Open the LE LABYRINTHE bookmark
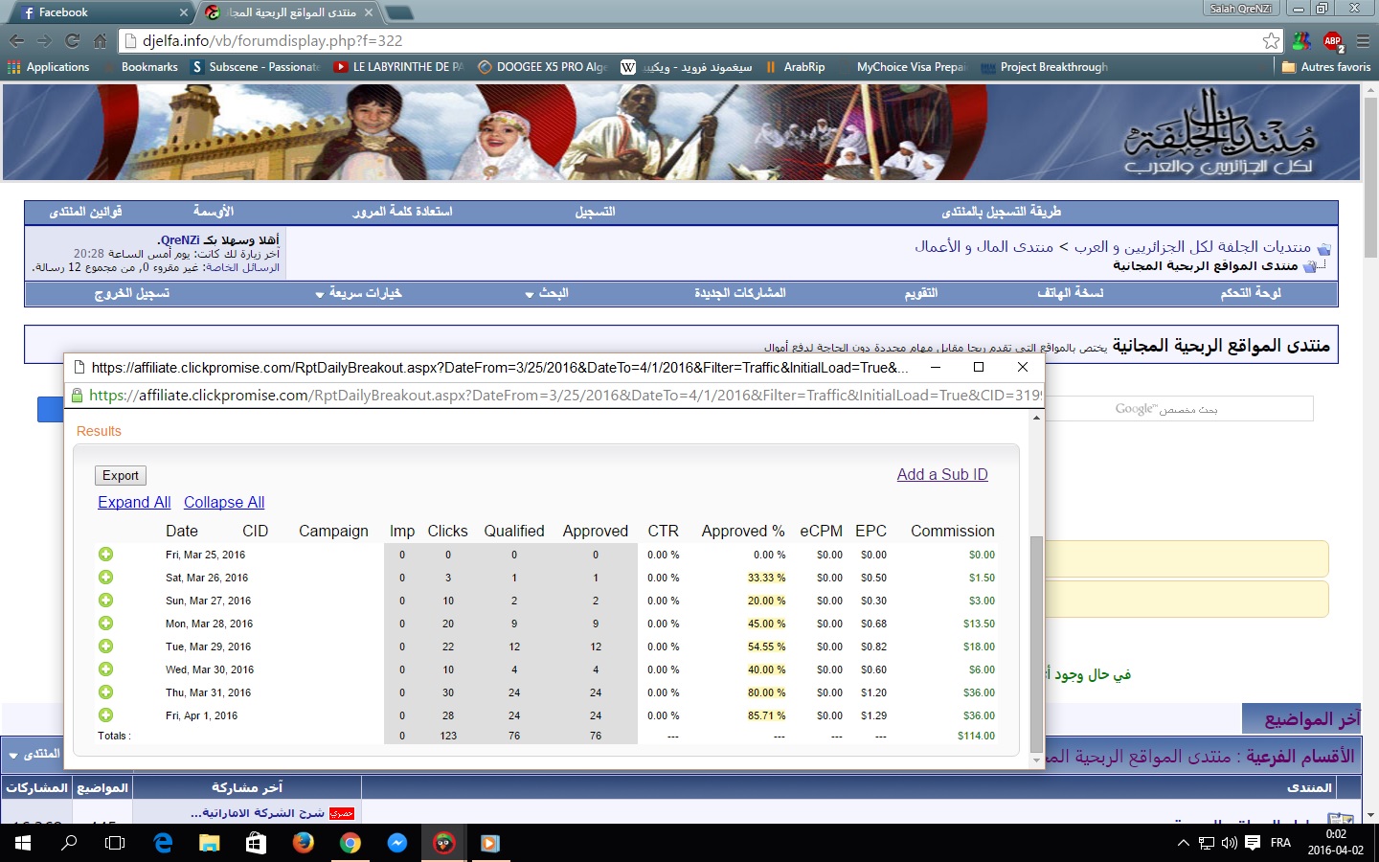 [398, 67]
